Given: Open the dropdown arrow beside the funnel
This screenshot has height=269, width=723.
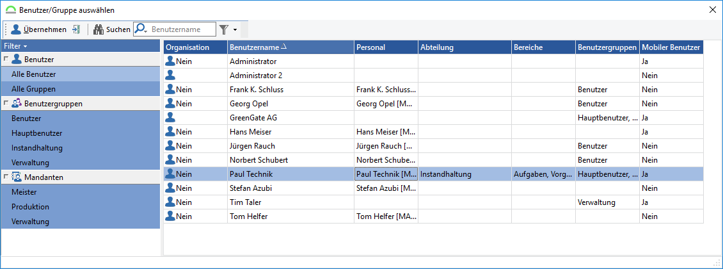Looking at the screenshot, I should [x=235, y=30].
